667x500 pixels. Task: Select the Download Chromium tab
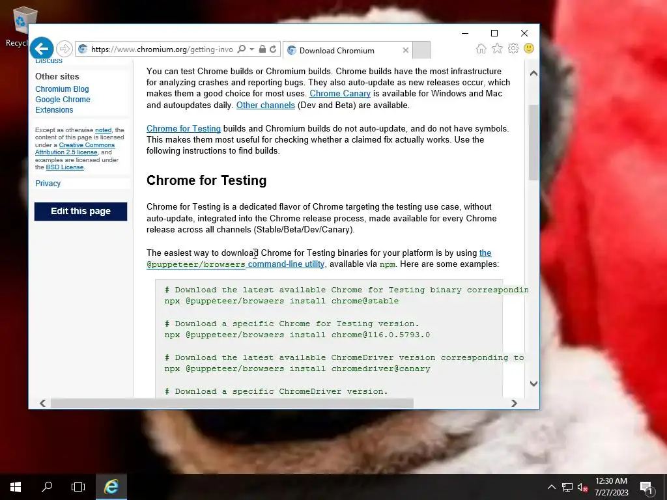[x=347, y=50]
